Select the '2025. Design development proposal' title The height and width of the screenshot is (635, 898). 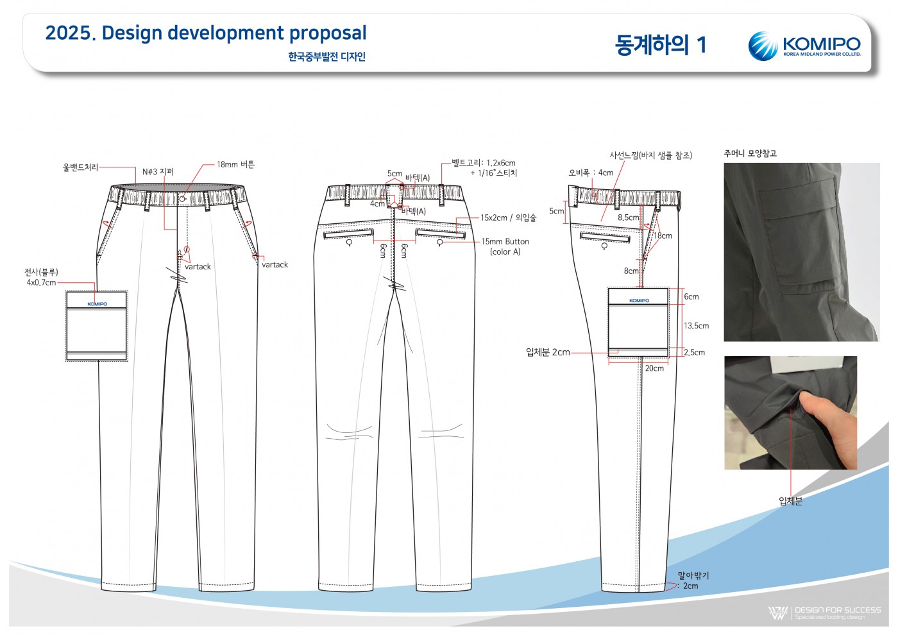click(206, 33)
